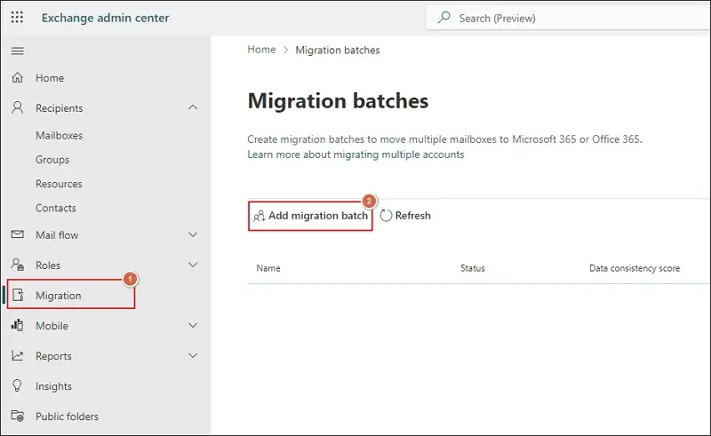Open Groups under Recipients
This screenshot has width=711, height=436.
pos(52,160)
